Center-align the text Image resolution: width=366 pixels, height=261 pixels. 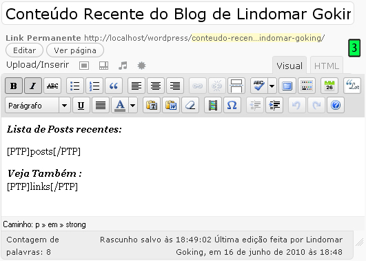click(156, 86)
